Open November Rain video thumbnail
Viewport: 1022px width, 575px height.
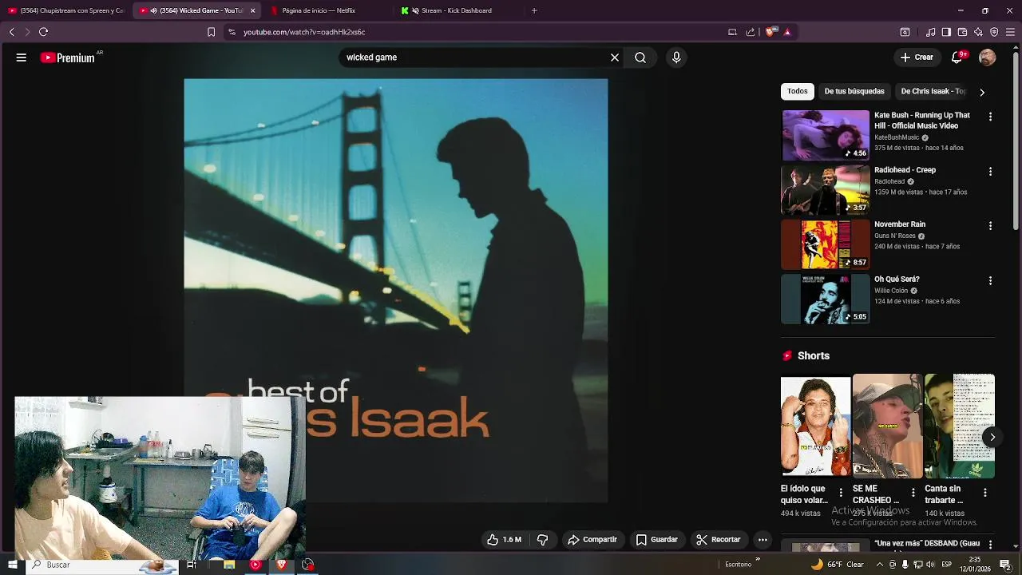[x=826, y=244]
